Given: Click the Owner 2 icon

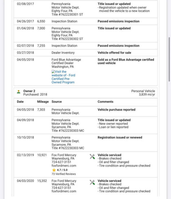Looking at the screenshot, I should [x=19, y=91].
